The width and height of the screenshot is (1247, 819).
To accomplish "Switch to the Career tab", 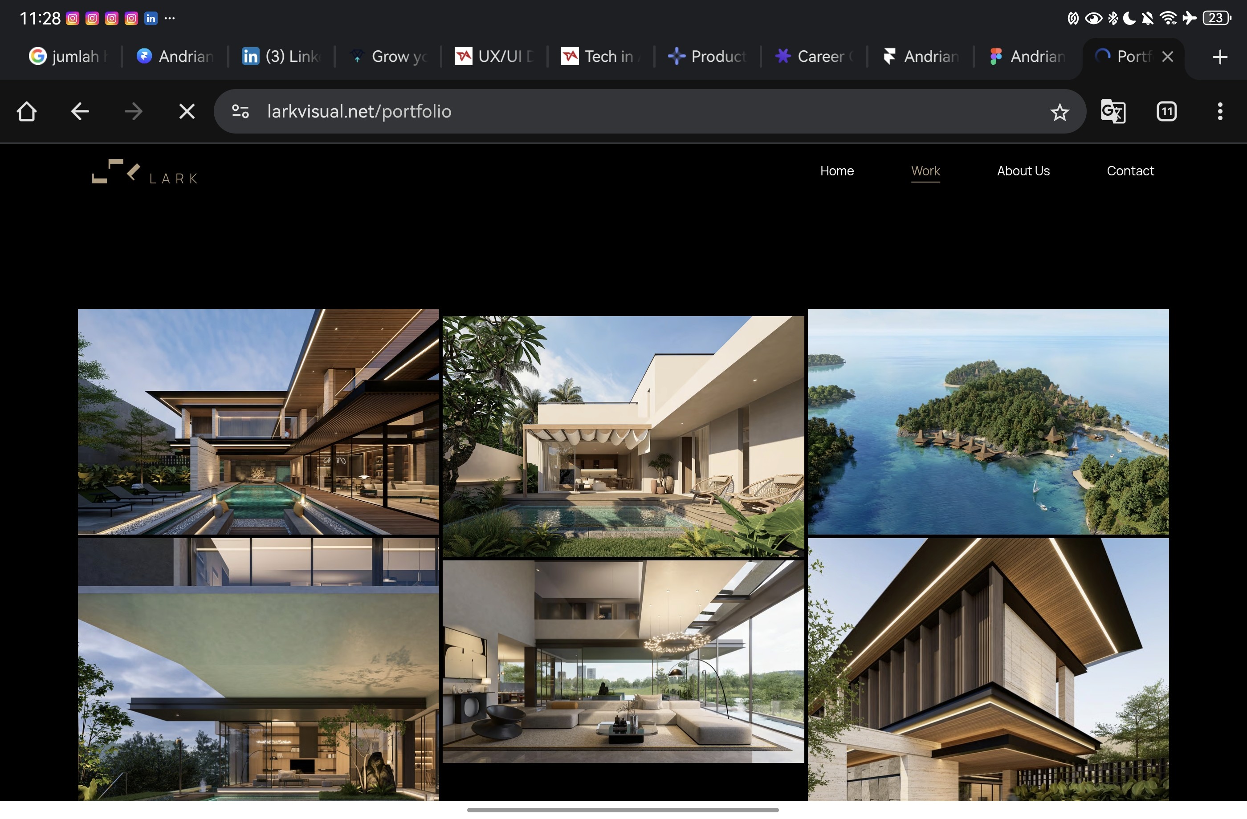I will (813, 57).
